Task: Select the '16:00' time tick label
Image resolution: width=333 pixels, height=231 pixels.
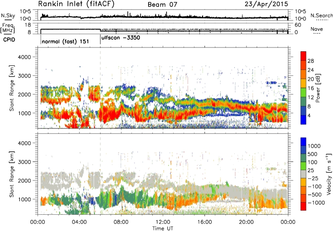Action: [x=204, y=222]
